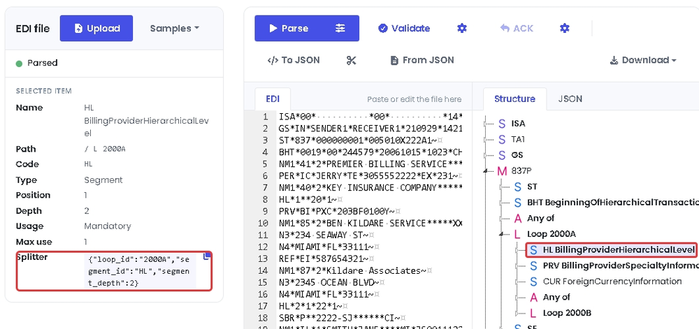Select HL BillingProviderHierarchicalLevel node
The image size is (699, 329).
tap(619, 250)
